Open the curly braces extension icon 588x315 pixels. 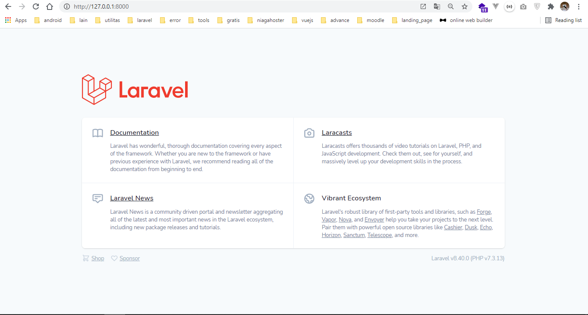pos(509,6)
